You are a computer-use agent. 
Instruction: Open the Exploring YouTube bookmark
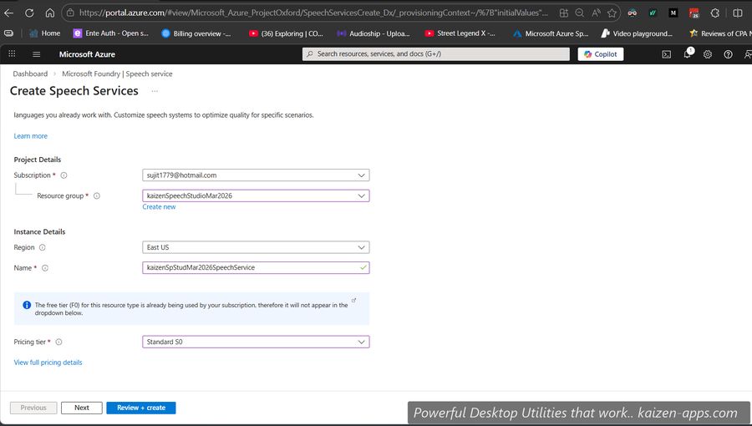tap(286, 33)
